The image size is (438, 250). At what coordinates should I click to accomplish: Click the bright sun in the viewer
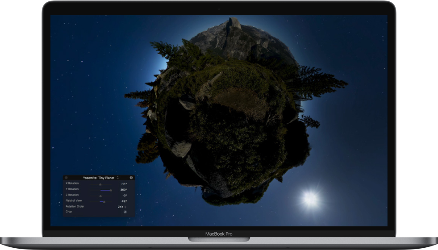pyautogui.click(x=310, y=198)
